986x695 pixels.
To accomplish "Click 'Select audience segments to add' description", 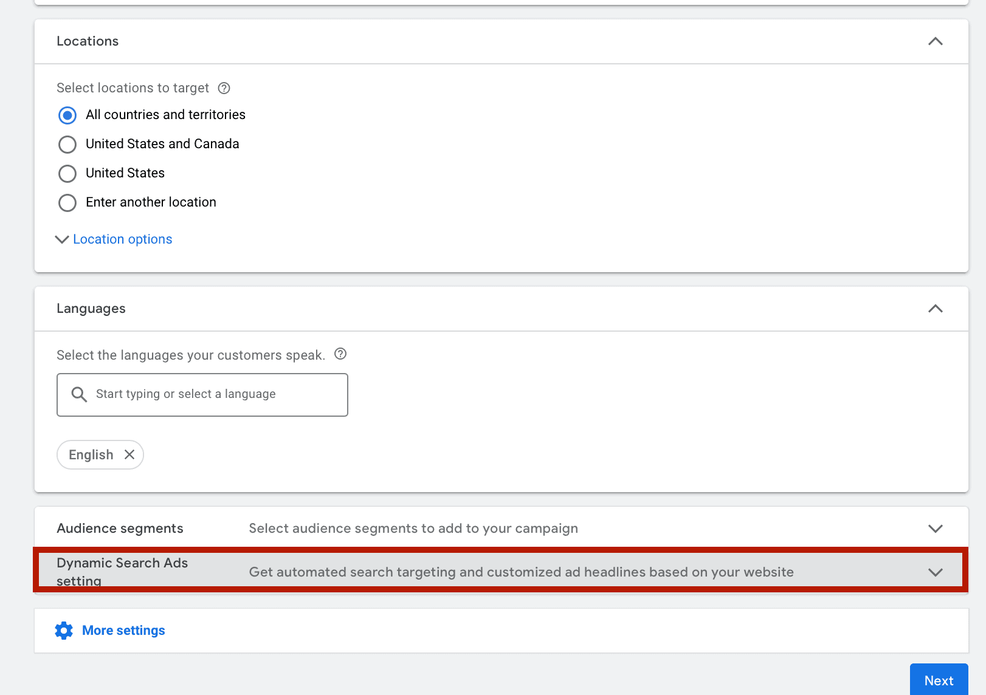I will (413, 529).
